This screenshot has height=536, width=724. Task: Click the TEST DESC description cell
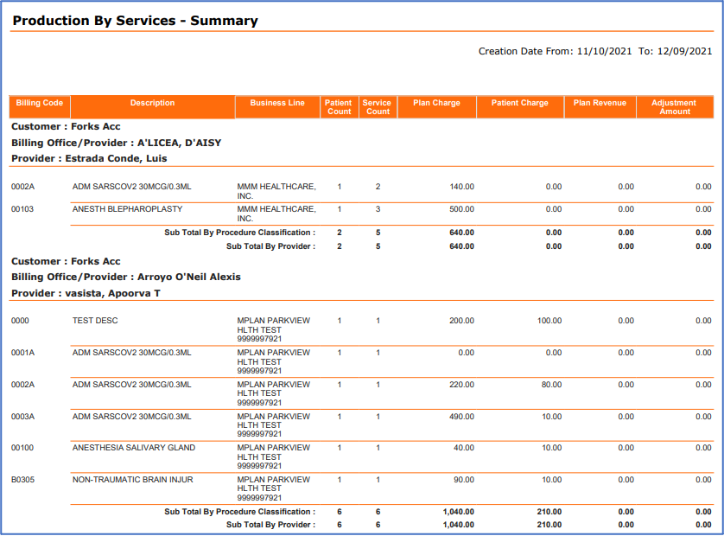95,321
